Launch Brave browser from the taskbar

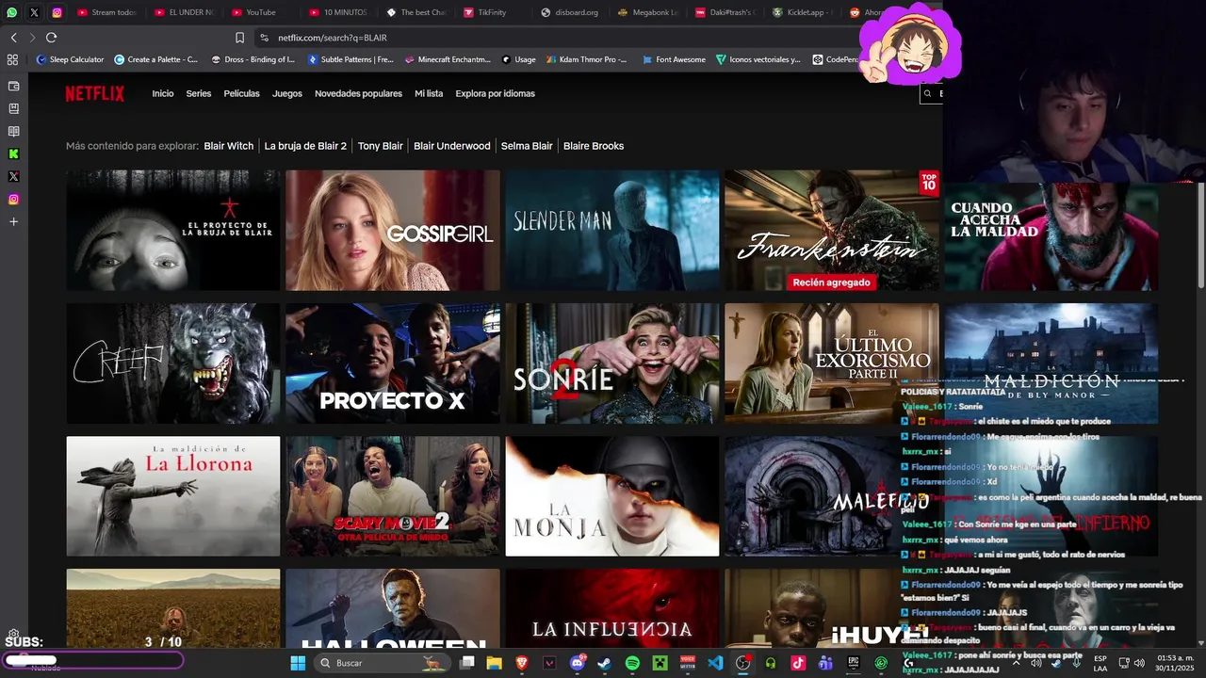522,663
